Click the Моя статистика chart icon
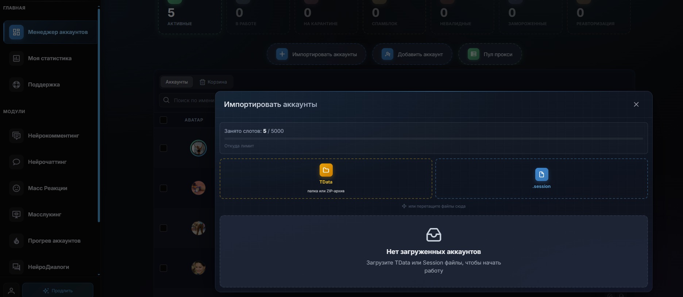 click(x=16, y=58)
